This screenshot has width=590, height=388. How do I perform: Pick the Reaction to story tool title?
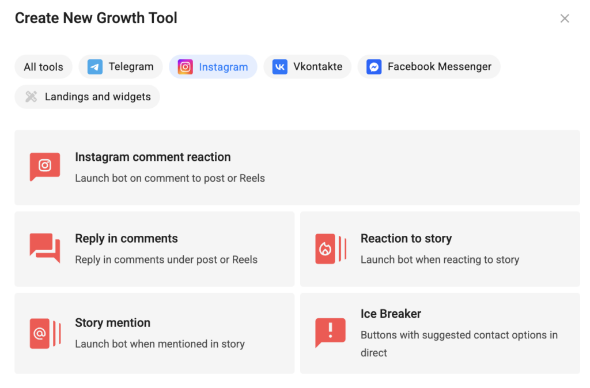pyautogui.click(x=406, y=238)
